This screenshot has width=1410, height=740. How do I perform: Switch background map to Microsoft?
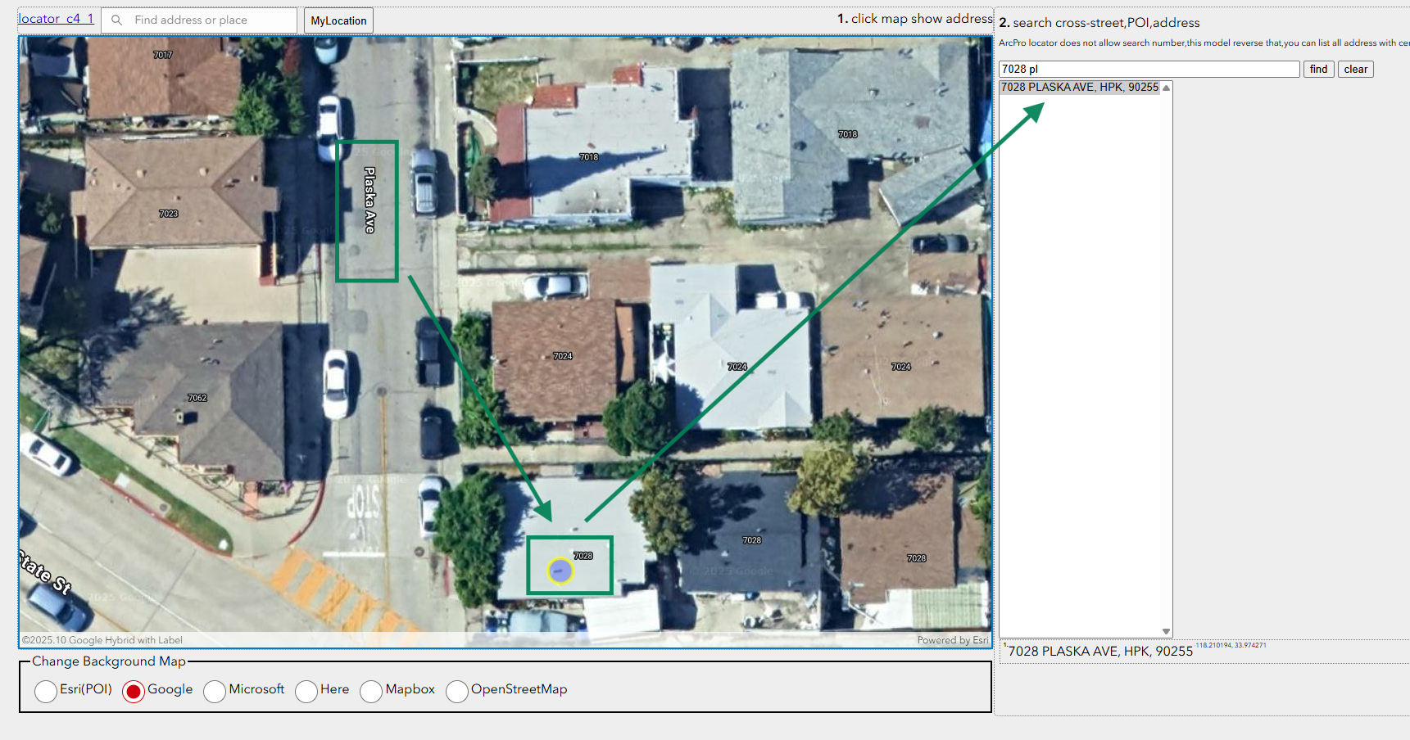point(215,691)
